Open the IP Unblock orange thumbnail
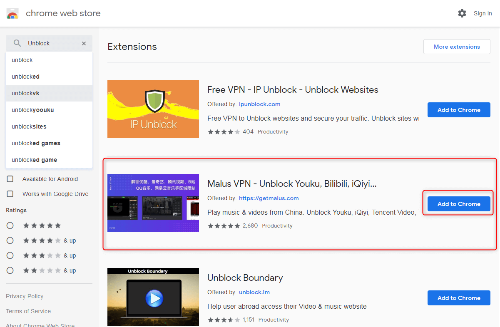Image resolution: width=500 pixels, height=327 pixels. pyautogui.click(x=153, y=109)
